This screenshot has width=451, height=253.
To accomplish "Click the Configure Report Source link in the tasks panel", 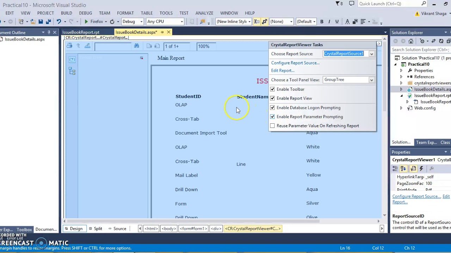I will (x=295, y=63).
